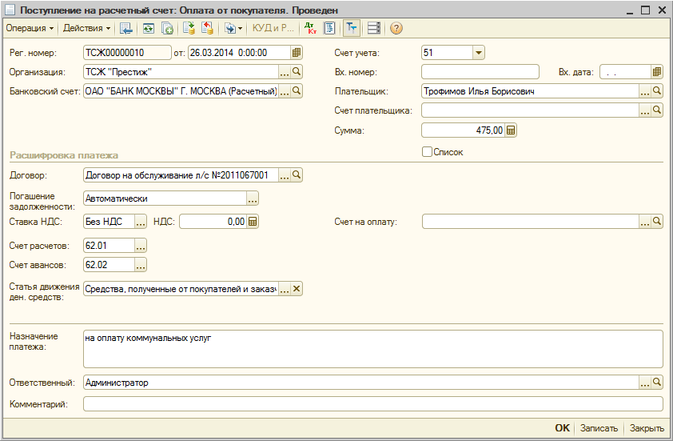Select the Плательщик ellipsis button
The width and height of the screenshot is (673, 441).
tap(645, 91)
